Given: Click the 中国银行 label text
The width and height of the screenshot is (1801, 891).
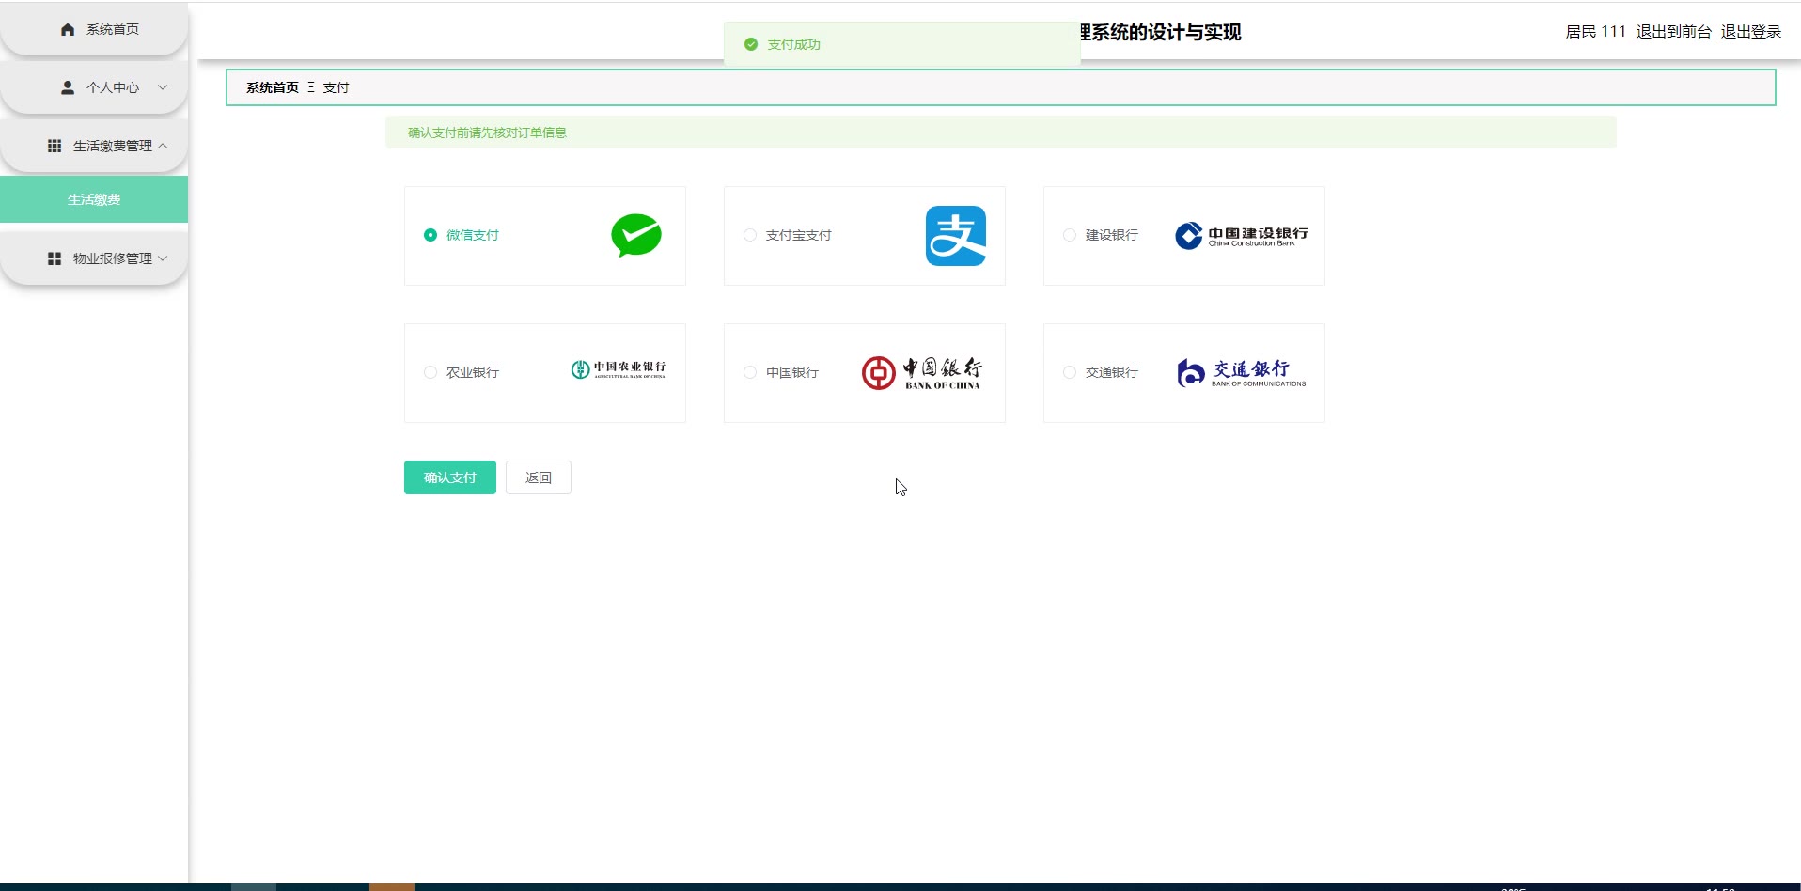Looking at the screenshot, I should click(x=792, y=372).
